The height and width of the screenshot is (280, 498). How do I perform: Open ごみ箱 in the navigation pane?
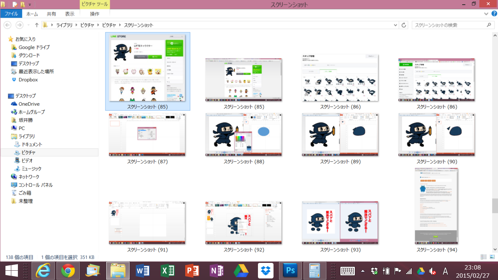tap(25, 193)
